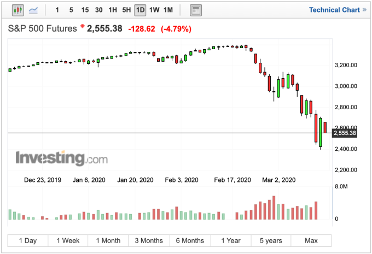372x254 pixels.
Task: Click the S&P 500 Futures title
Action: pyautogui.click(x=43, y=28)
